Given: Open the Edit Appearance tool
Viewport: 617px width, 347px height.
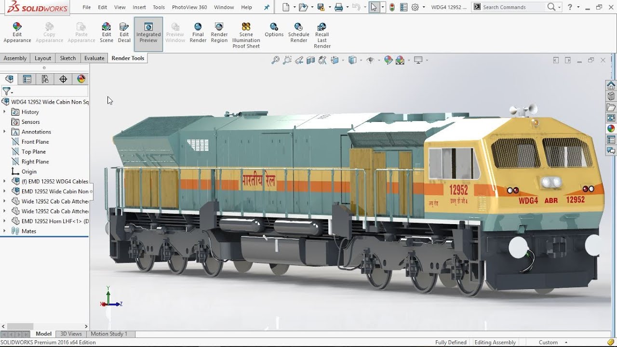Looking at the screenshot, I should pos(17,33).
